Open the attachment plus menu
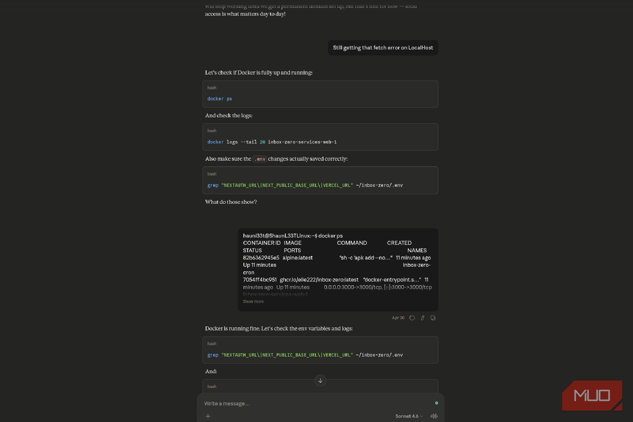Viewport: 633px width, 422px height. click(208, 416)
